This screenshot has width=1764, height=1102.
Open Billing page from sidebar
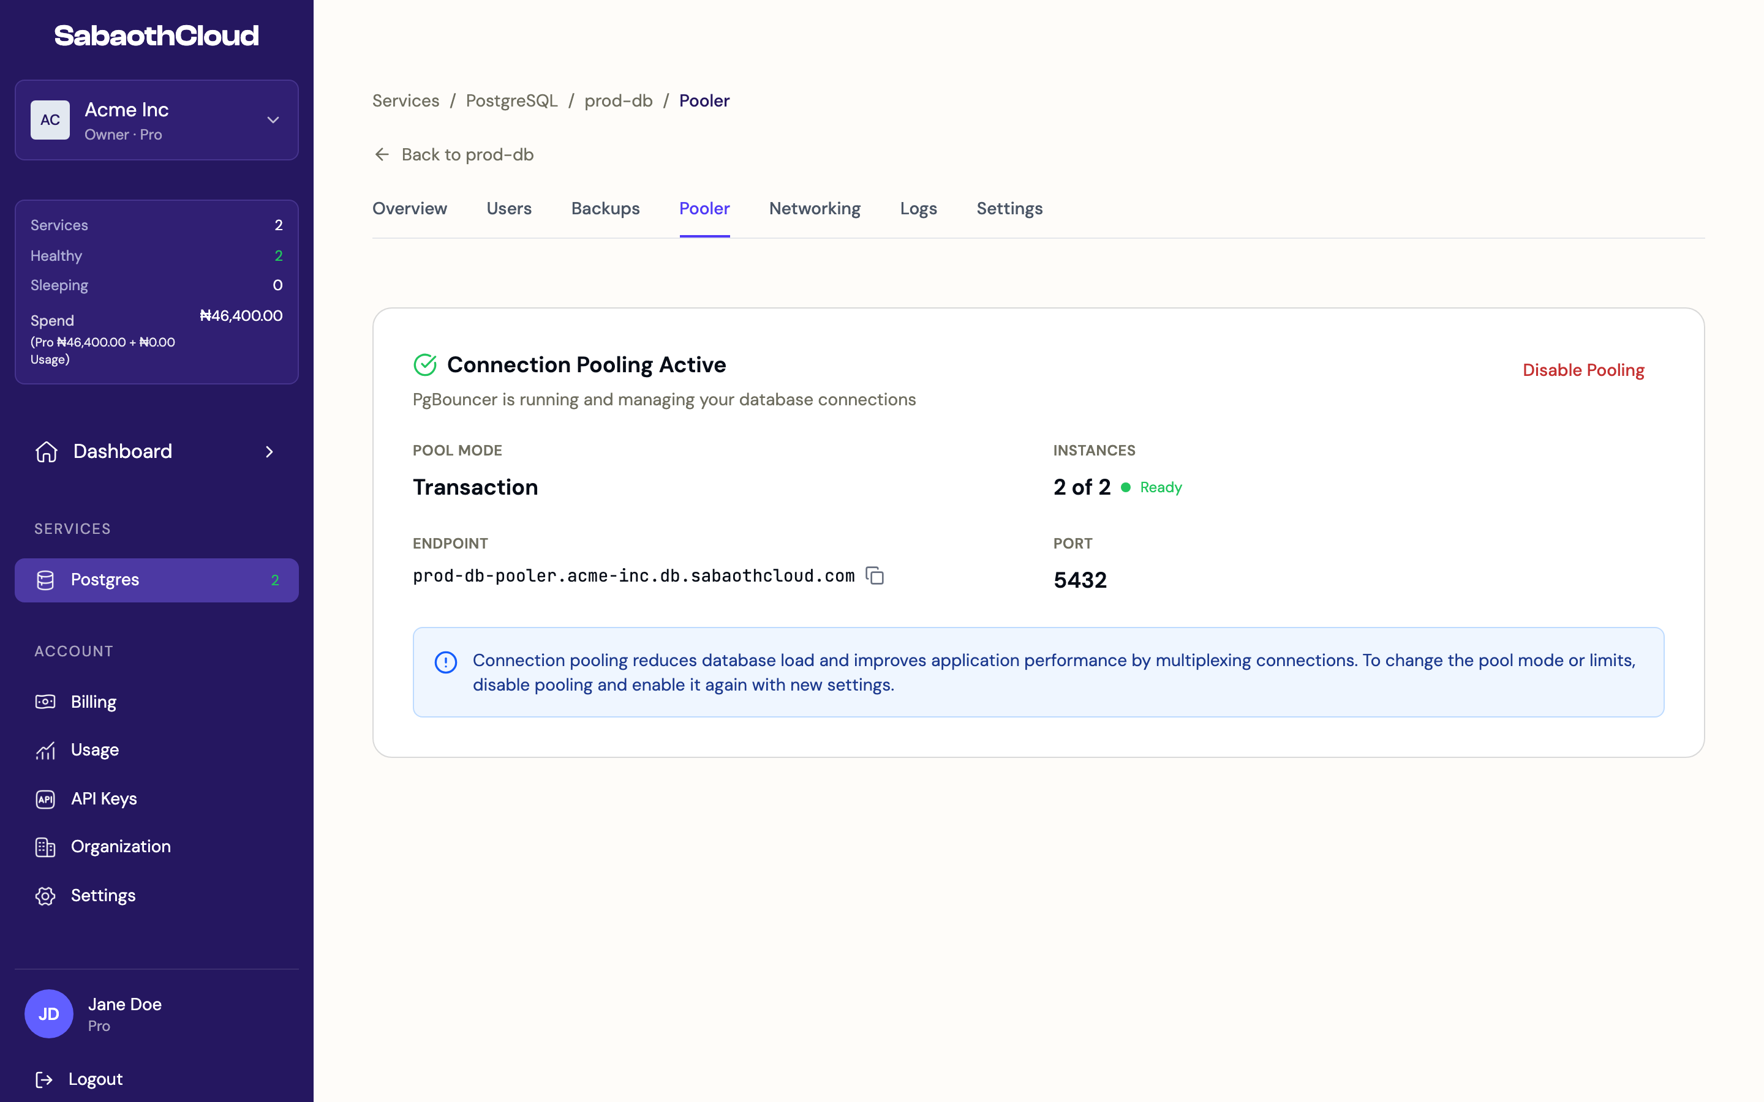[x=93, y=702]
